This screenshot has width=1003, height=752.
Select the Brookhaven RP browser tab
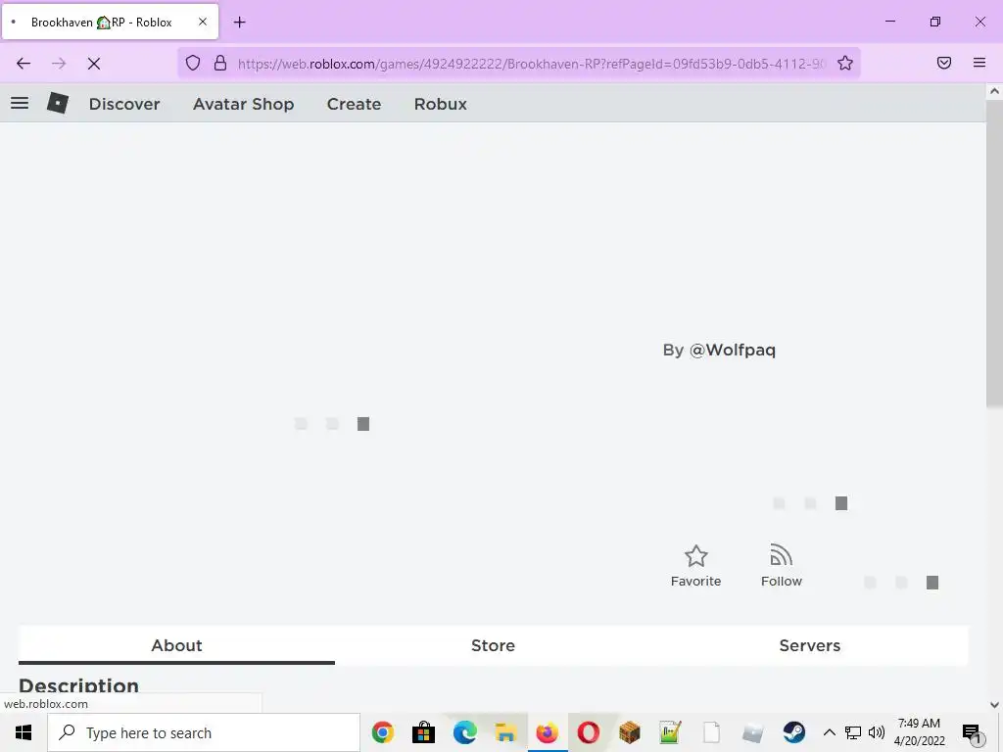tap(111, 23)
